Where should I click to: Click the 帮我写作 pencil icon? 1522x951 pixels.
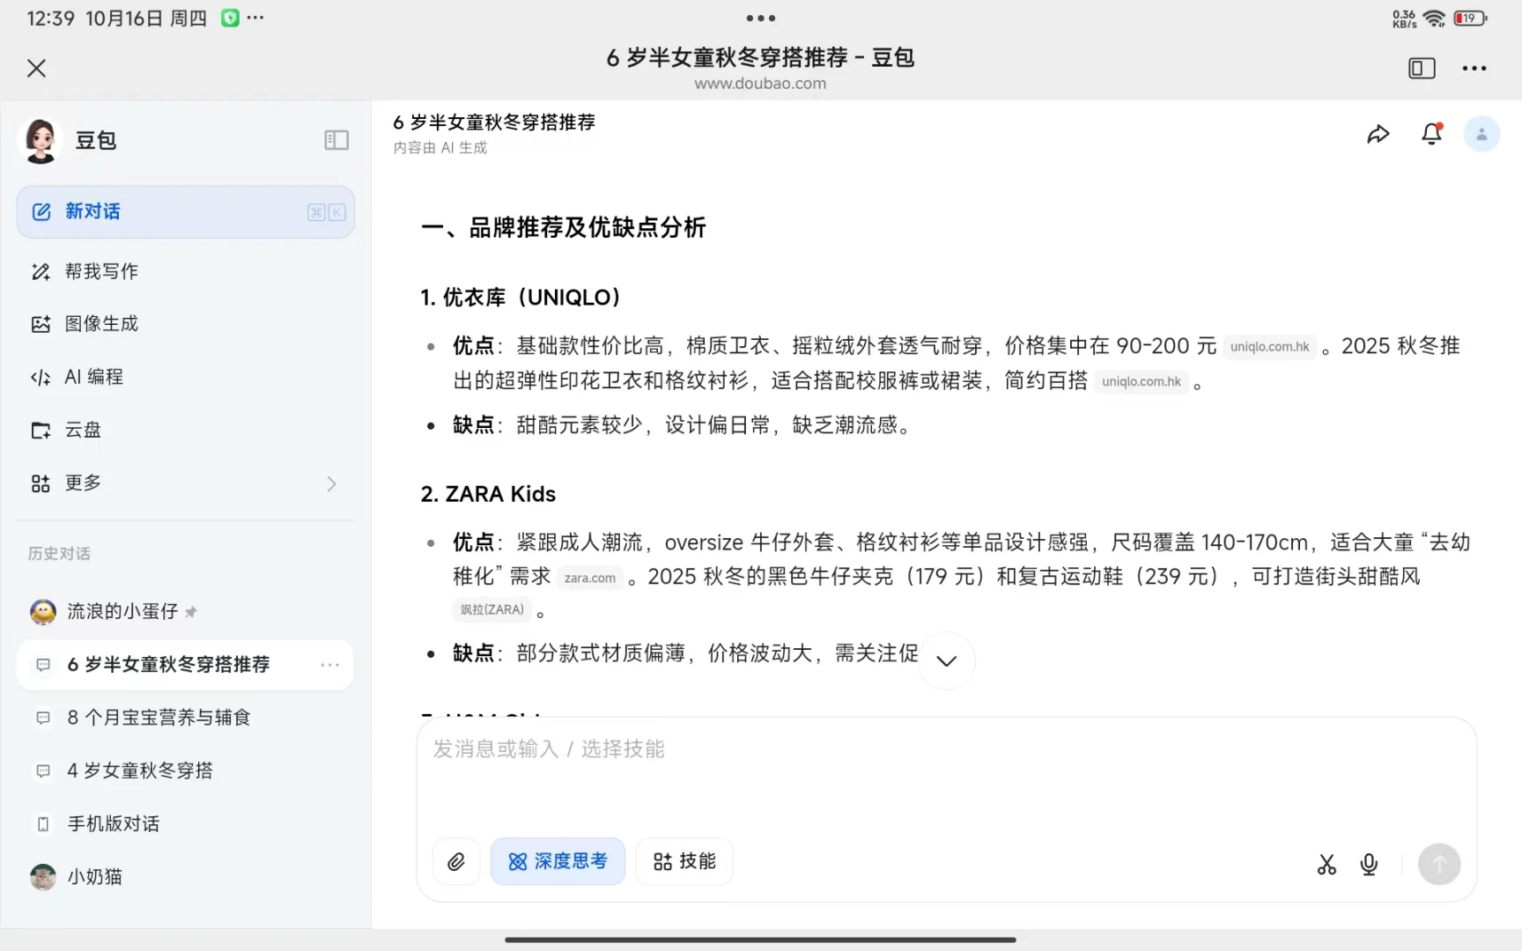(41, 272)
